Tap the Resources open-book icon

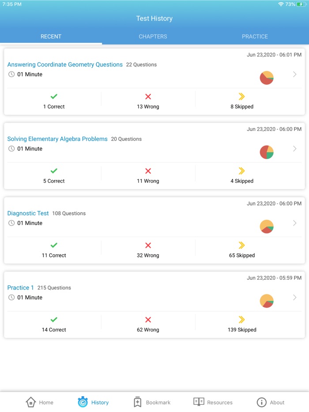pos(199,402)
